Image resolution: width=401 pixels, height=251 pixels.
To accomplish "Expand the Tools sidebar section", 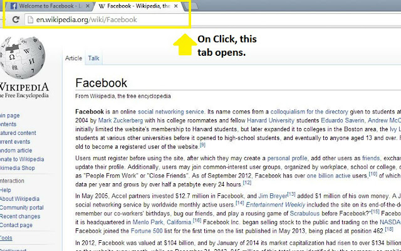I will click(x=6, y=238).
